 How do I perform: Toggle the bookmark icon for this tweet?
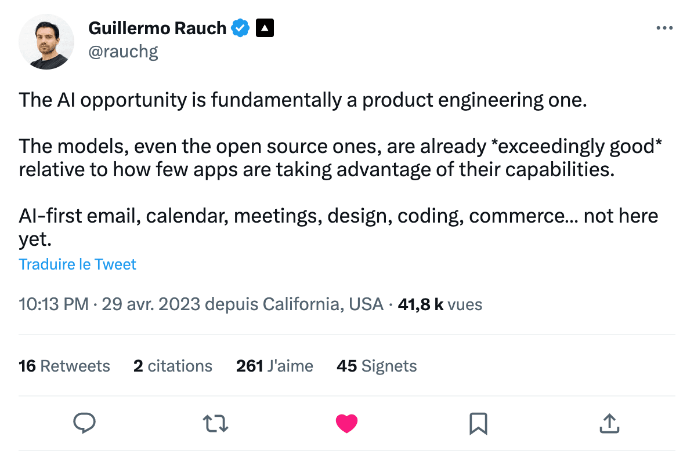[478, 423]
